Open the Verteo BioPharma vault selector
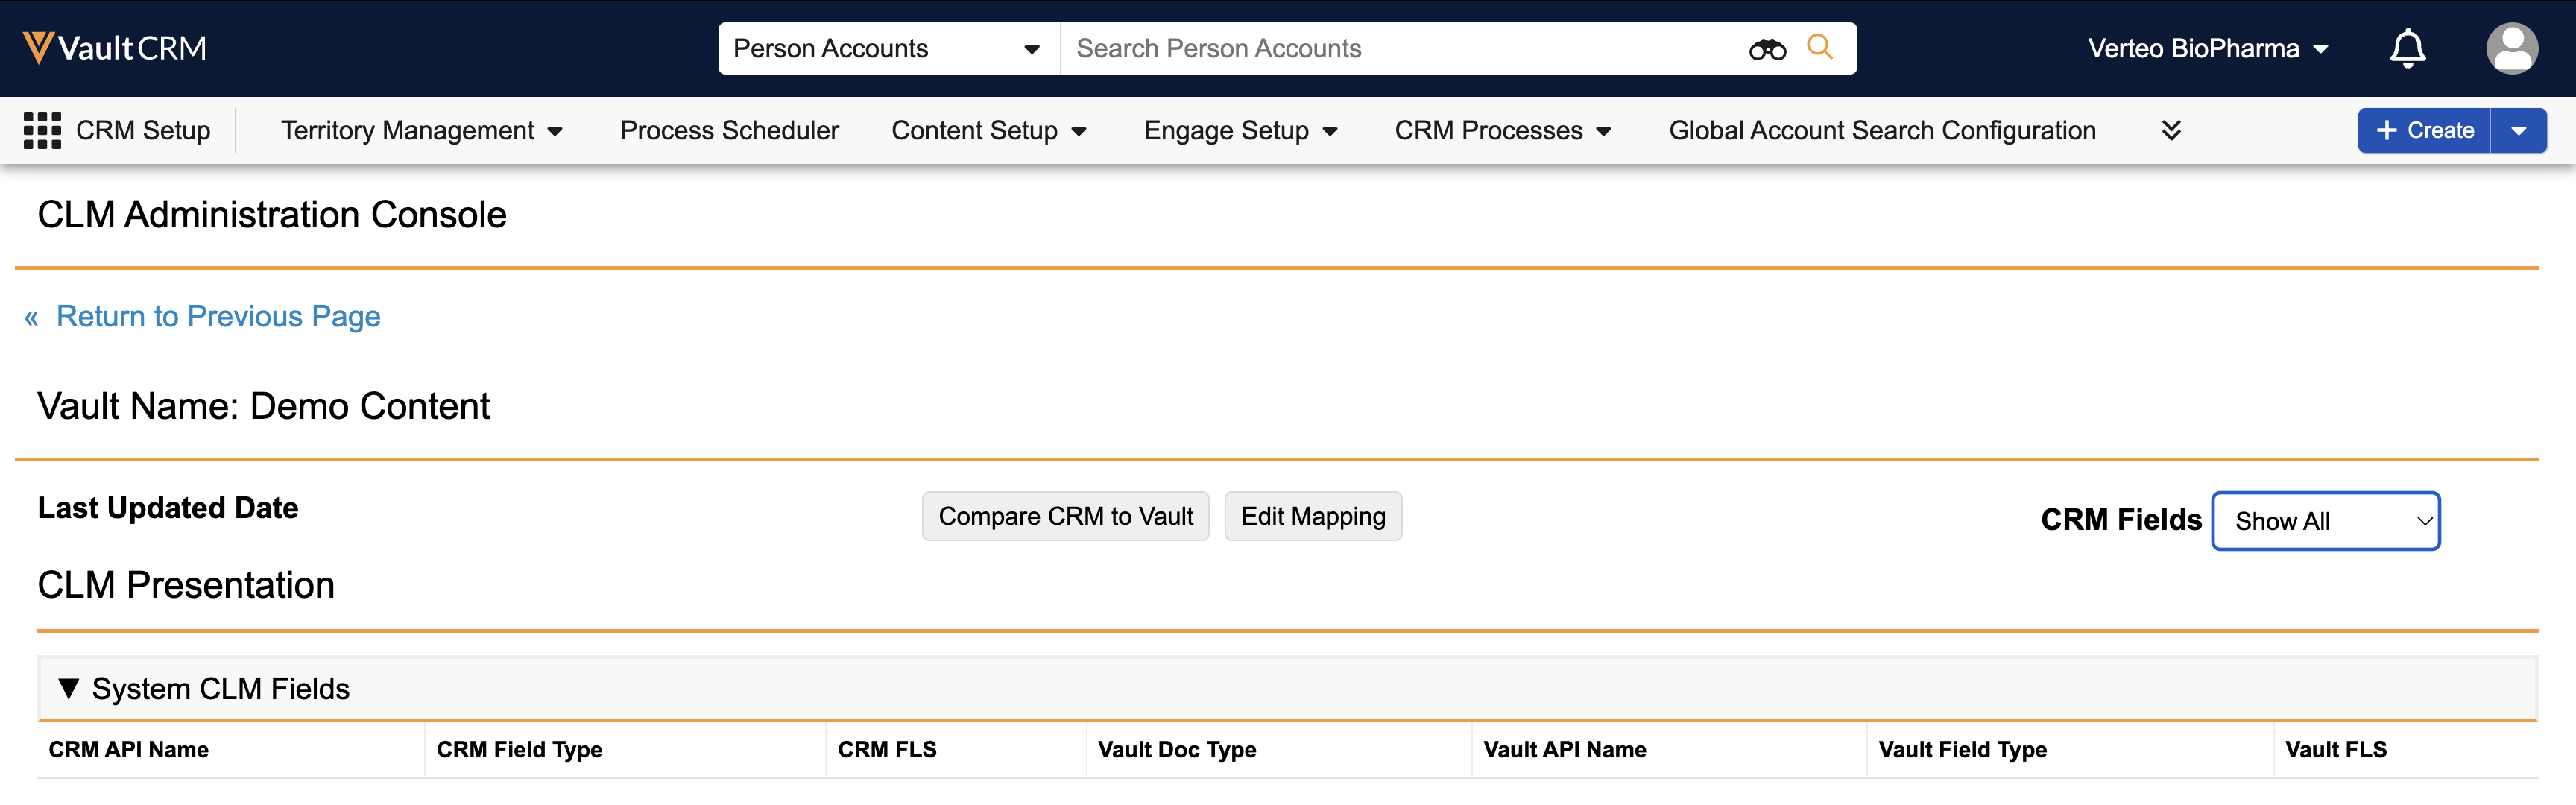Screen dimensions: 2576x805 [x=2207, y=49]
